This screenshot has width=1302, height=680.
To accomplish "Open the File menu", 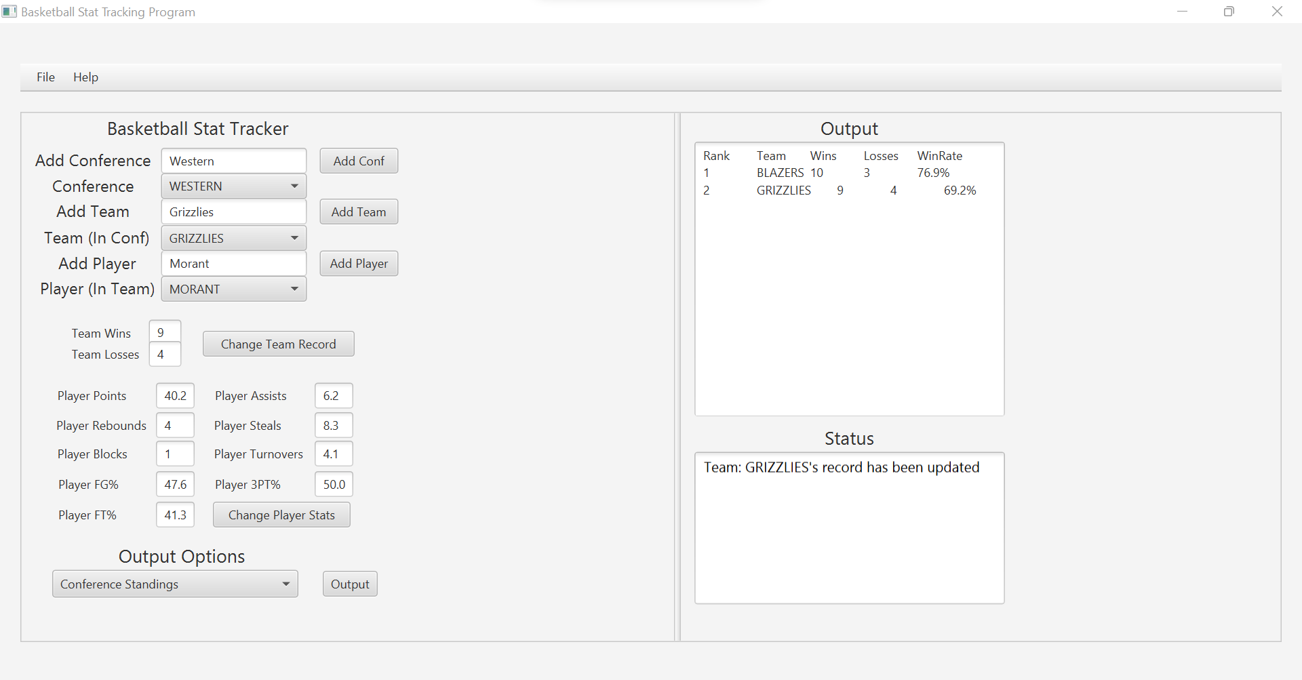I will click(45, 77).
